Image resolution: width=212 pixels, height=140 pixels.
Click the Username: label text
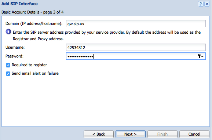pos(15,47)
